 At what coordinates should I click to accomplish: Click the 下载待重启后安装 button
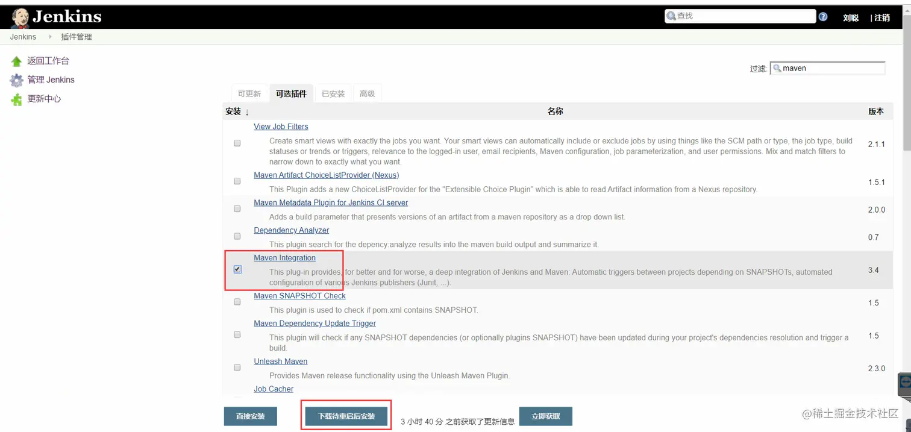click(x=346, y=416)
